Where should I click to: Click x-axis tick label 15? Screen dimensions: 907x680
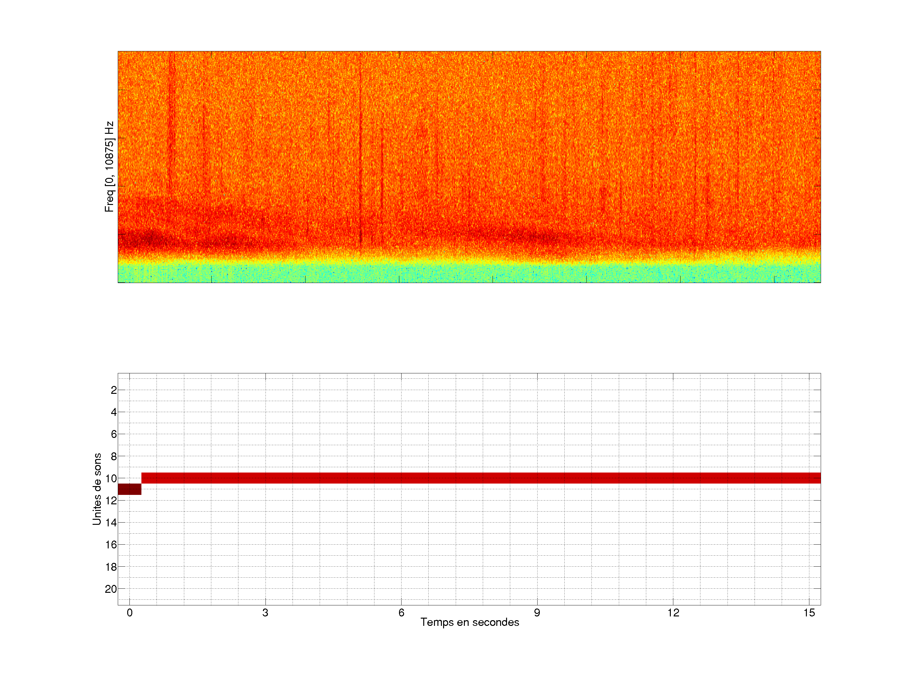(x=809, y=613)
